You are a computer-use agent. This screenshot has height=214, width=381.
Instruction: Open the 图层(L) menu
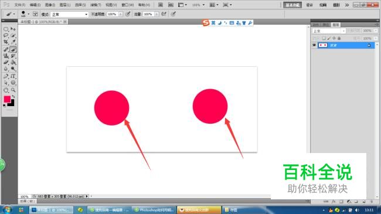pyautogui.click(x=65, y=5)
